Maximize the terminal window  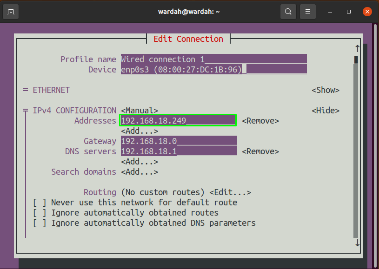(x=349, y=12)
